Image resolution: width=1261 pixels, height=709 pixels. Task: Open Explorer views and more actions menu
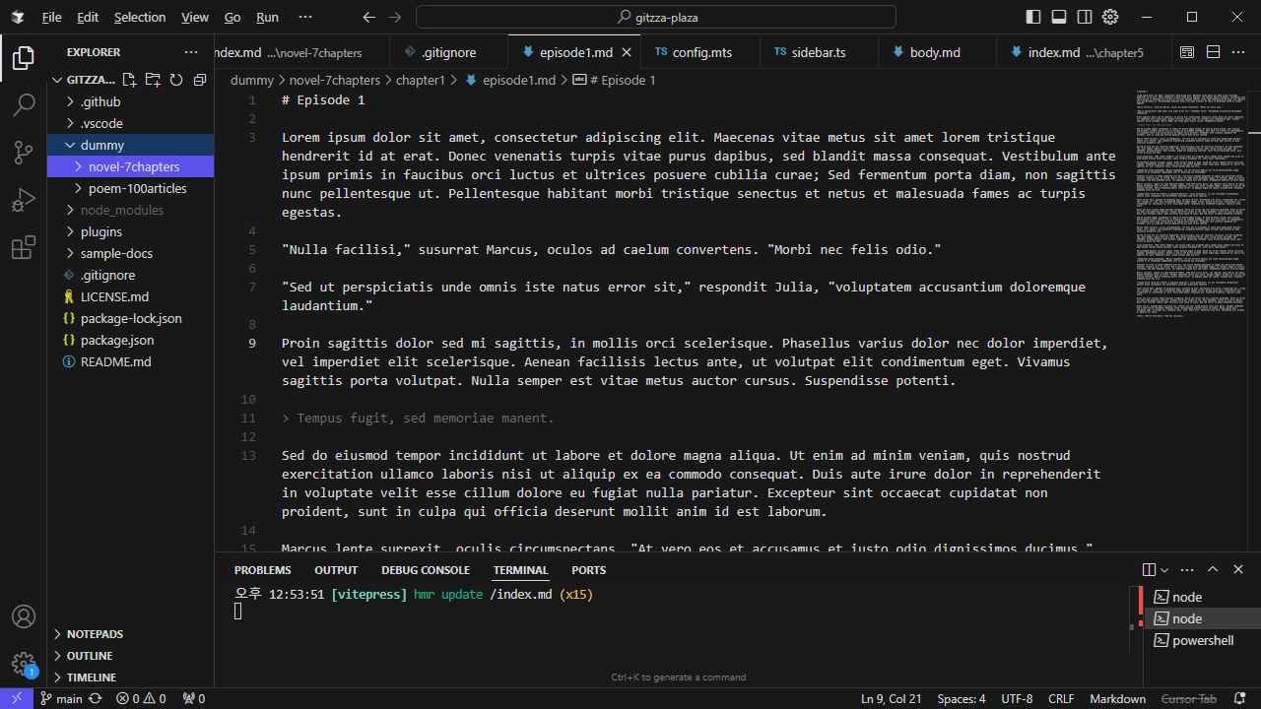[191, 52]
